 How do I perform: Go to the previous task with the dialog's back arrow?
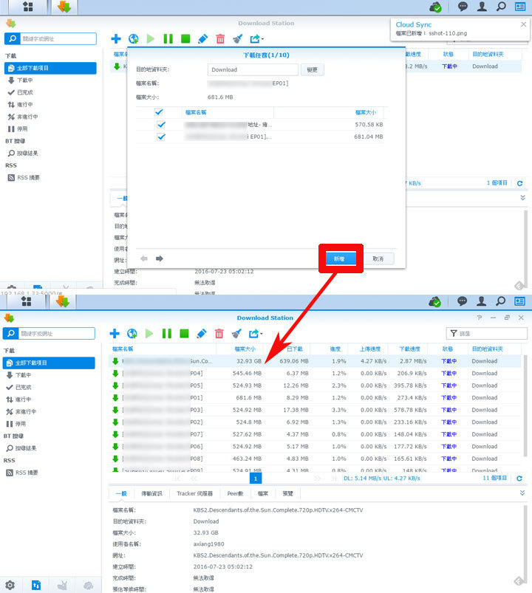pyautogui.click(x=144, y=258)
